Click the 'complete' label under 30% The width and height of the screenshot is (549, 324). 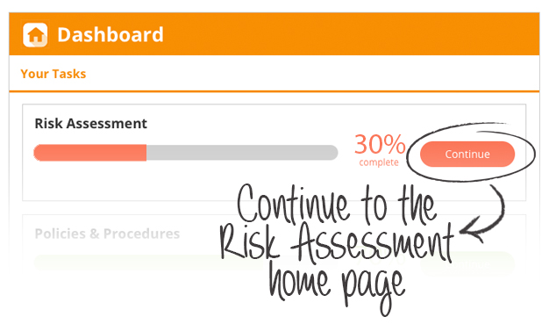(x=379, y=162)
